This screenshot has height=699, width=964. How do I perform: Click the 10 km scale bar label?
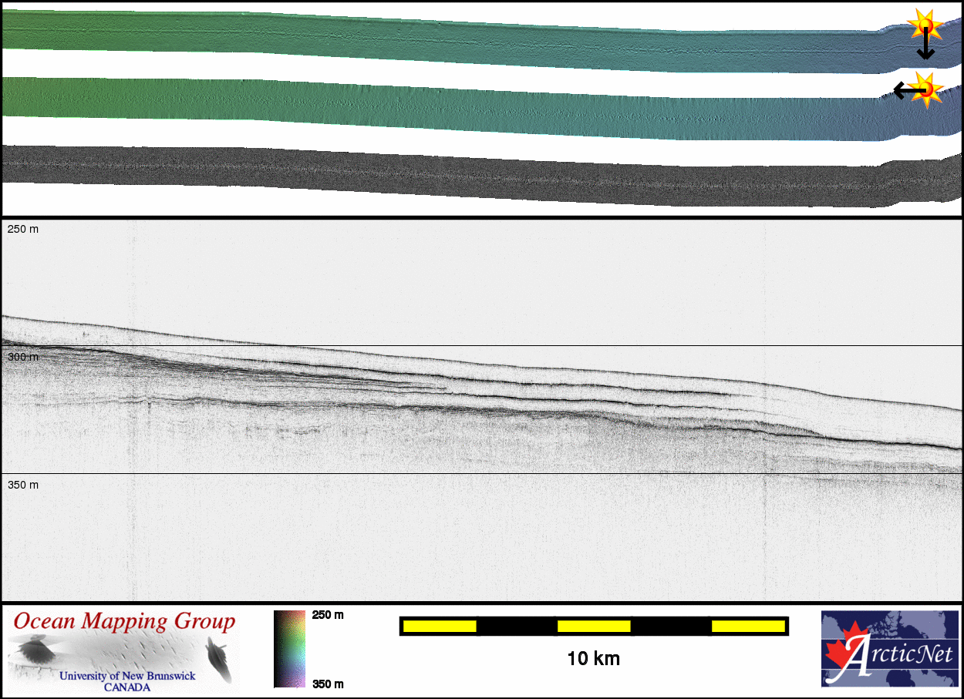[x=593, y=659]
